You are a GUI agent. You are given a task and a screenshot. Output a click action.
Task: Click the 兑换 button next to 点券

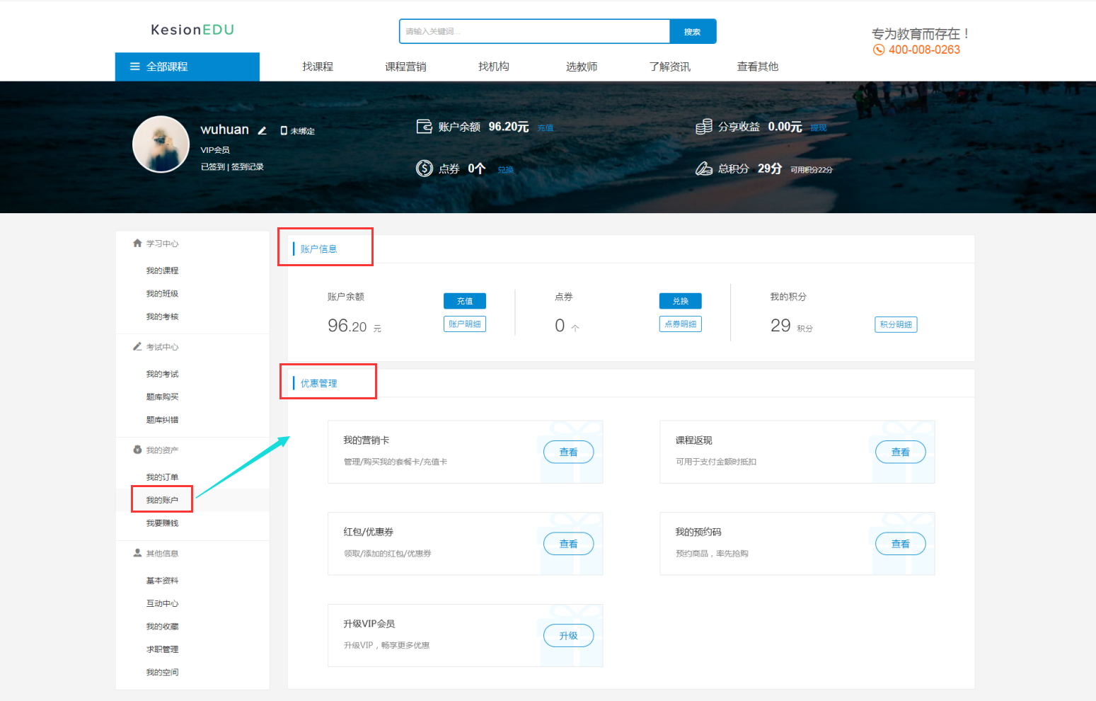pos(680,300)
